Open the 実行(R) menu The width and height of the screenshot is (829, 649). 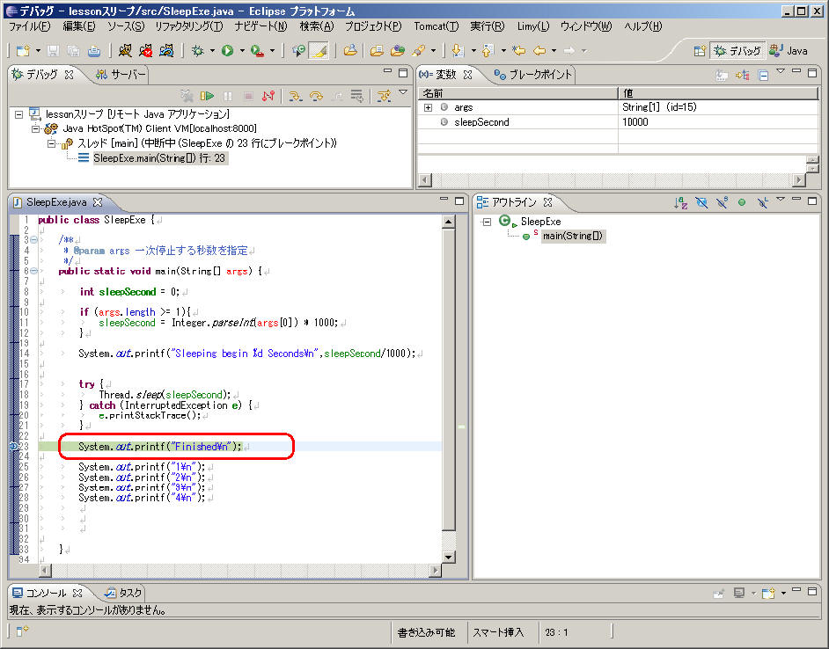pos(487,26)
